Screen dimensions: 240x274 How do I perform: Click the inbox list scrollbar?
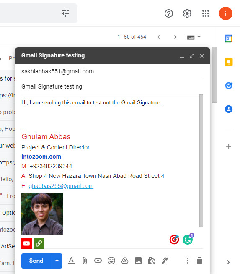[214, 75]
